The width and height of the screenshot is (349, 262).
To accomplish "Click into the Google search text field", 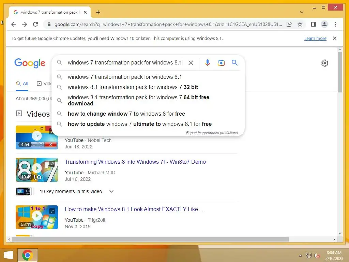I will (x=125, y=63).
